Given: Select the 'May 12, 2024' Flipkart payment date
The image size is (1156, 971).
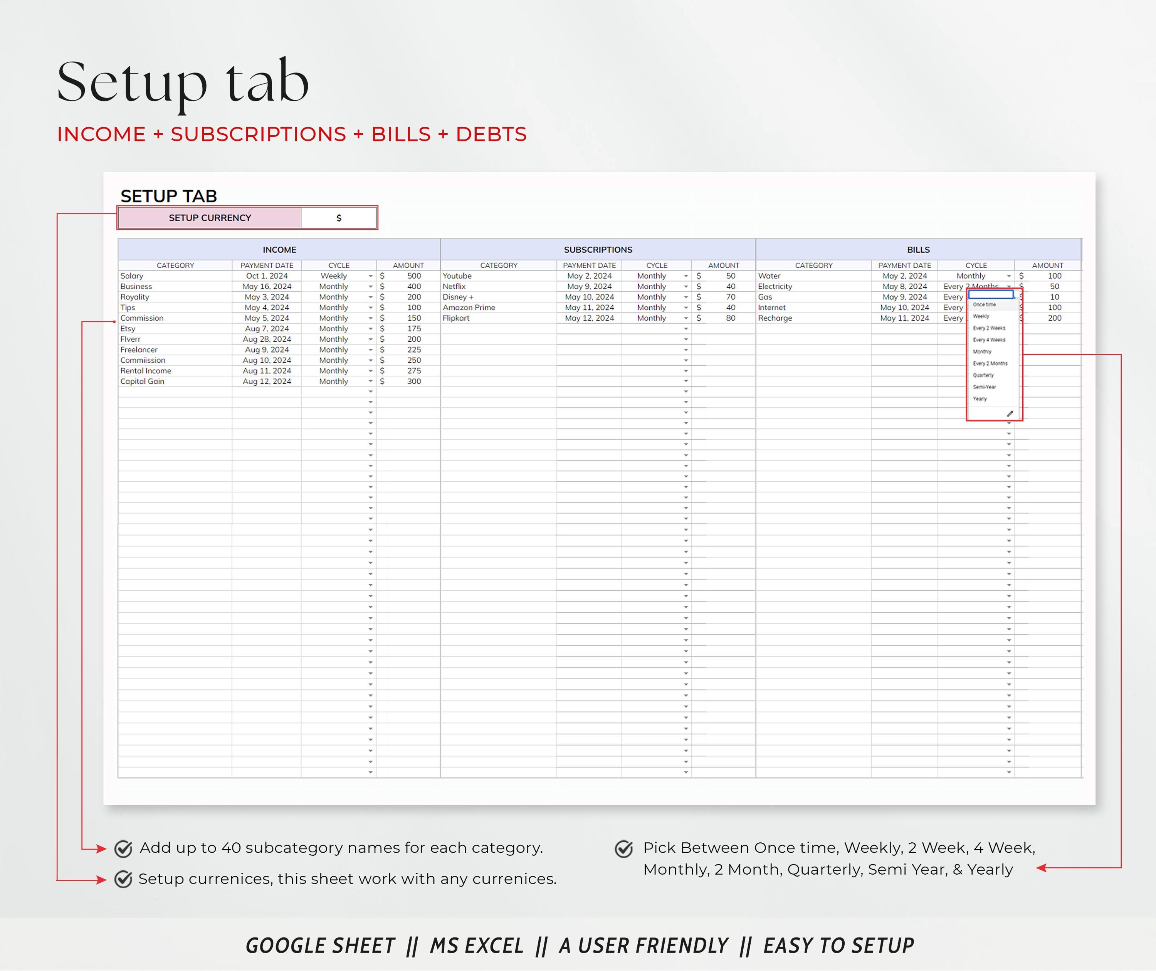Looking at the screenshot, I should point(589,318).
